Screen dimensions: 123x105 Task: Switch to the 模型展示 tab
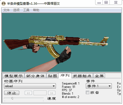[14, 76]
